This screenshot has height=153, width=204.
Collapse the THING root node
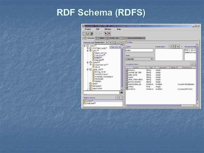(x=85, y=46)
